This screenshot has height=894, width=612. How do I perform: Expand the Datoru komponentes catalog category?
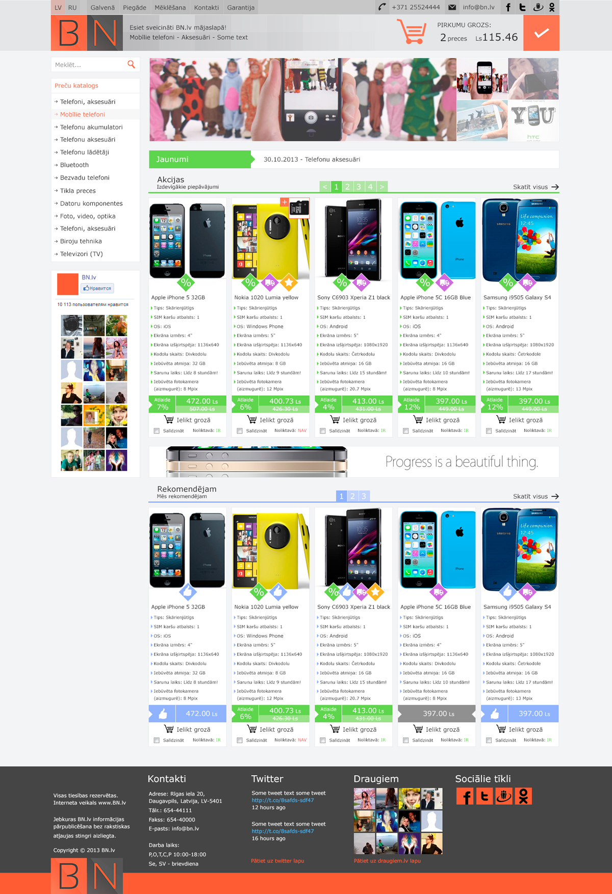(x=91, y=203)
